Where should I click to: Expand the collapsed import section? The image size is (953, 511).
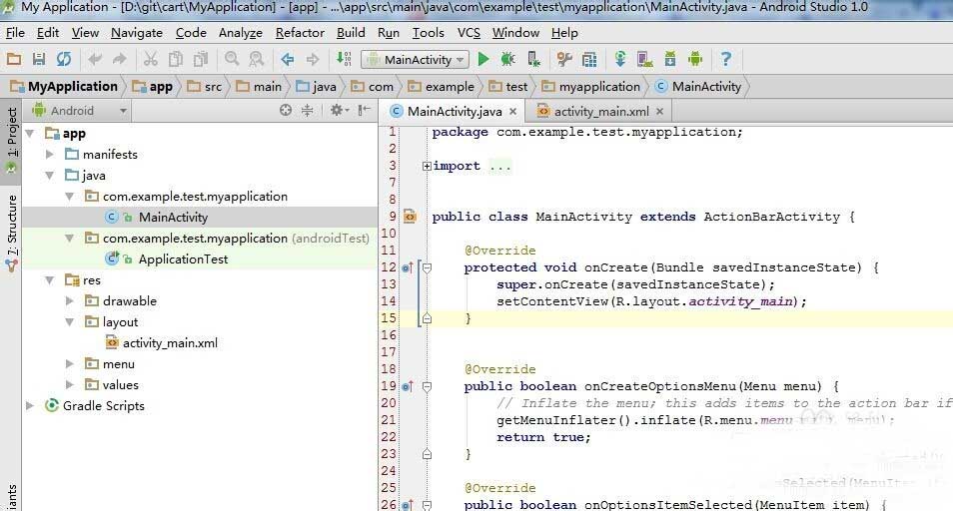point(427,166)
